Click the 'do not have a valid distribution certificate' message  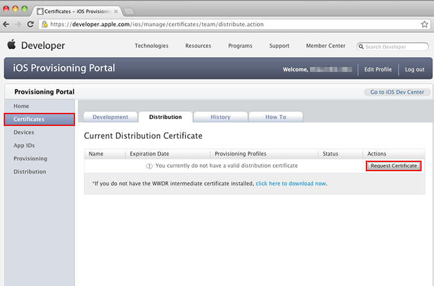coord(226,166)
